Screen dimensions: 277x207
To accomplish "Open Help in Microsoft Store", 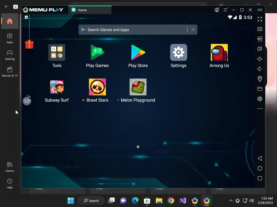I will tap(10, 184).
